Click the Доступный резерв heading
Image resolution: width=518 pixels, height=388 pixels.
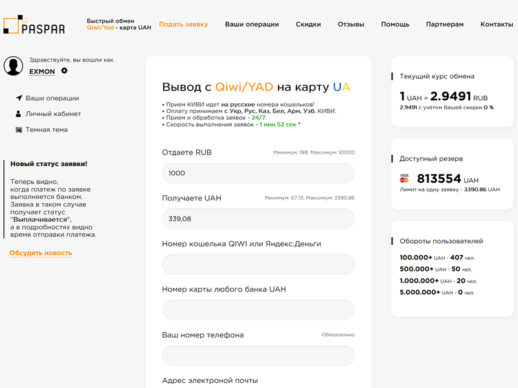[431, 158]
